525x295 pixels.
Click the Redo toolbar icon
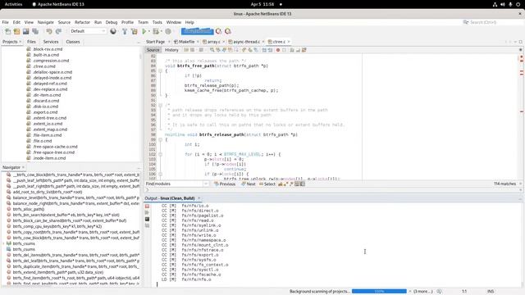tap(58, 31)
